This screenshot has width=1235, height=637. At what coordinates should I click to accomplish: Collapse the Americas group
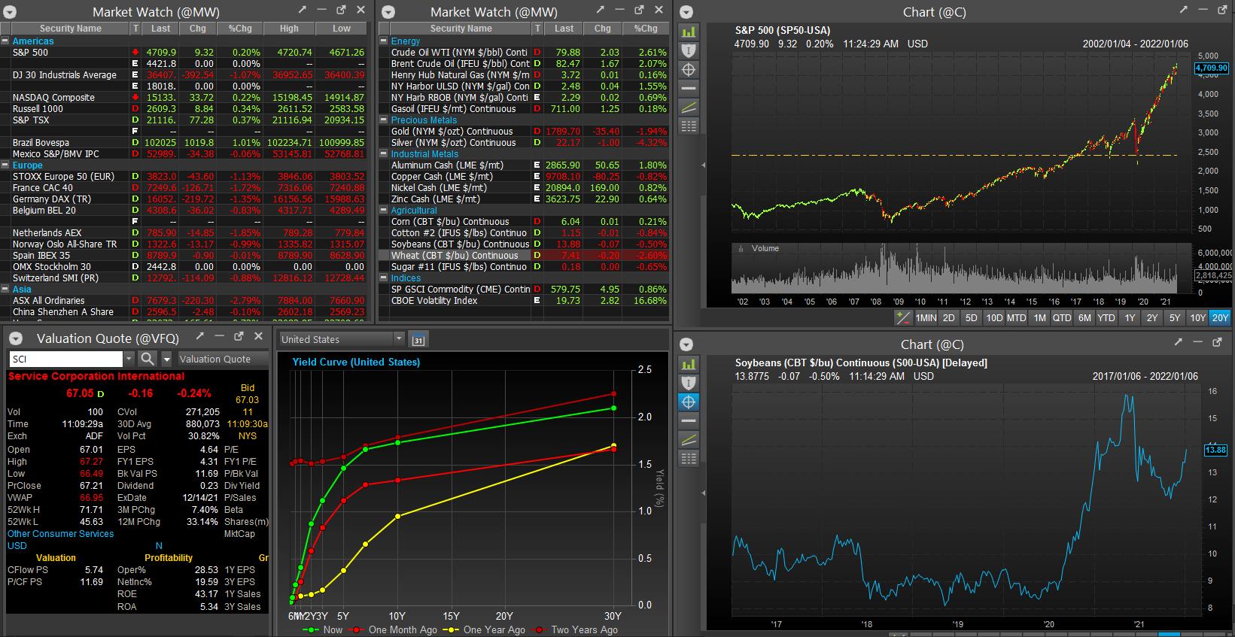(x=5, y=41)
